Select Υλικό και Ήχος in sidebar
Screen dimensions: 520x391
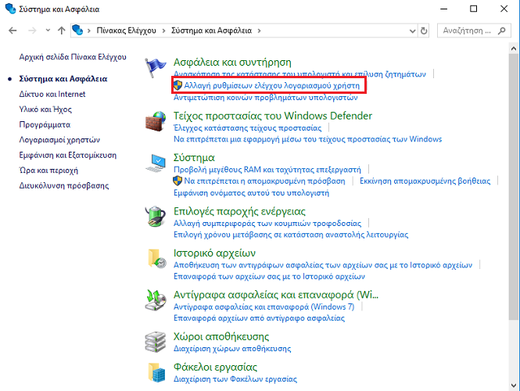(45, 109)
